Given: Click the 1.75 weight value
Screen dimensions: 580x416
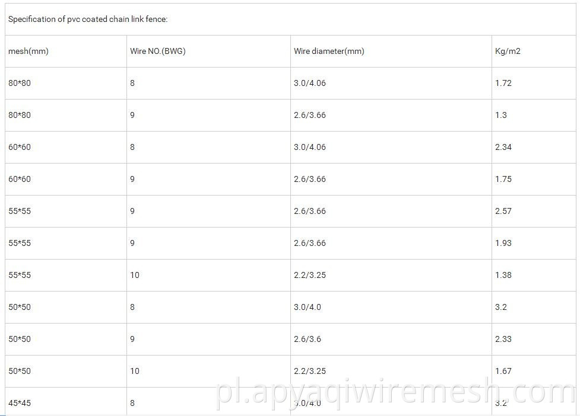Looking at the screenshot, I should click(503, 179).
